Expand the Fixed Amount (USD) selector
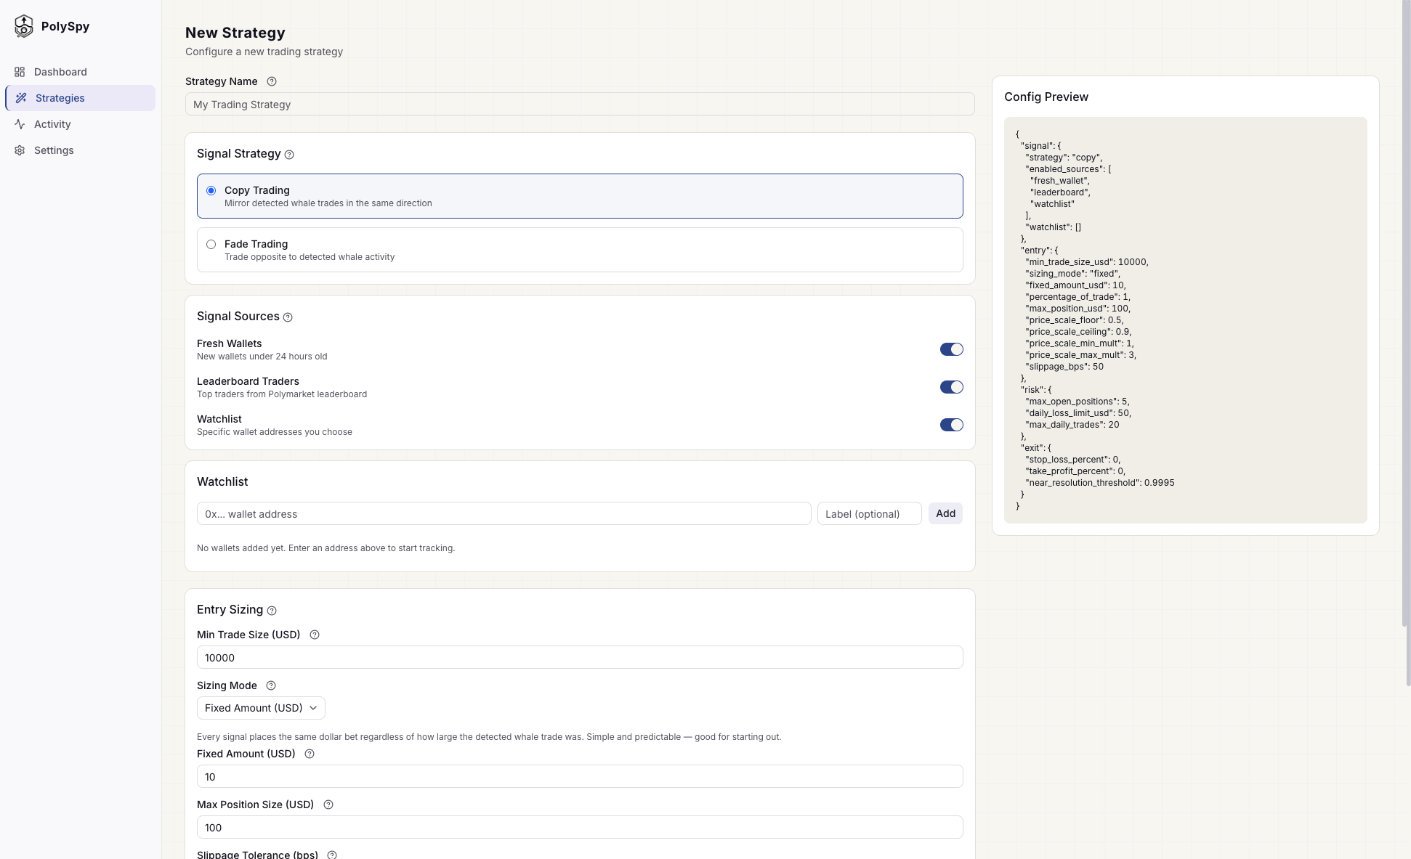 [260, 708]
